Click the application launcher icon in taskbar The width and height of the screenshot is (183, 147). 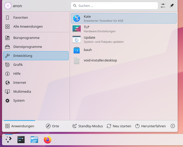coord(9,140)
